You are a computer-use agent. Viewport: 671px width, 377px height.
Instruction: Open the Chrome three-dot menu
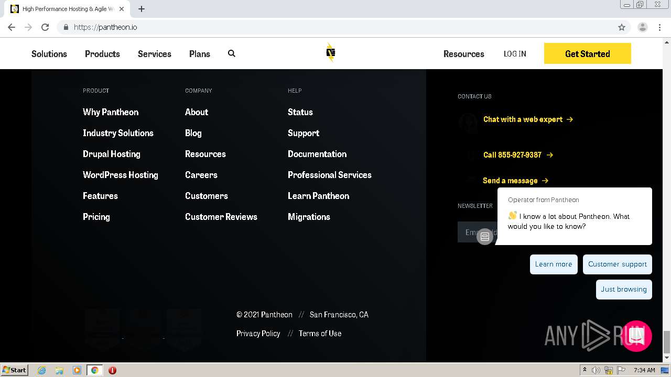[659, 27]
